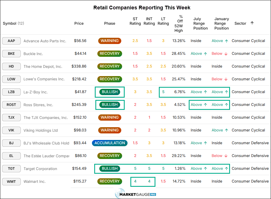The image size is (271, 199).
Task: Click the Estée Lauder company name
Action: pos(46,156)
